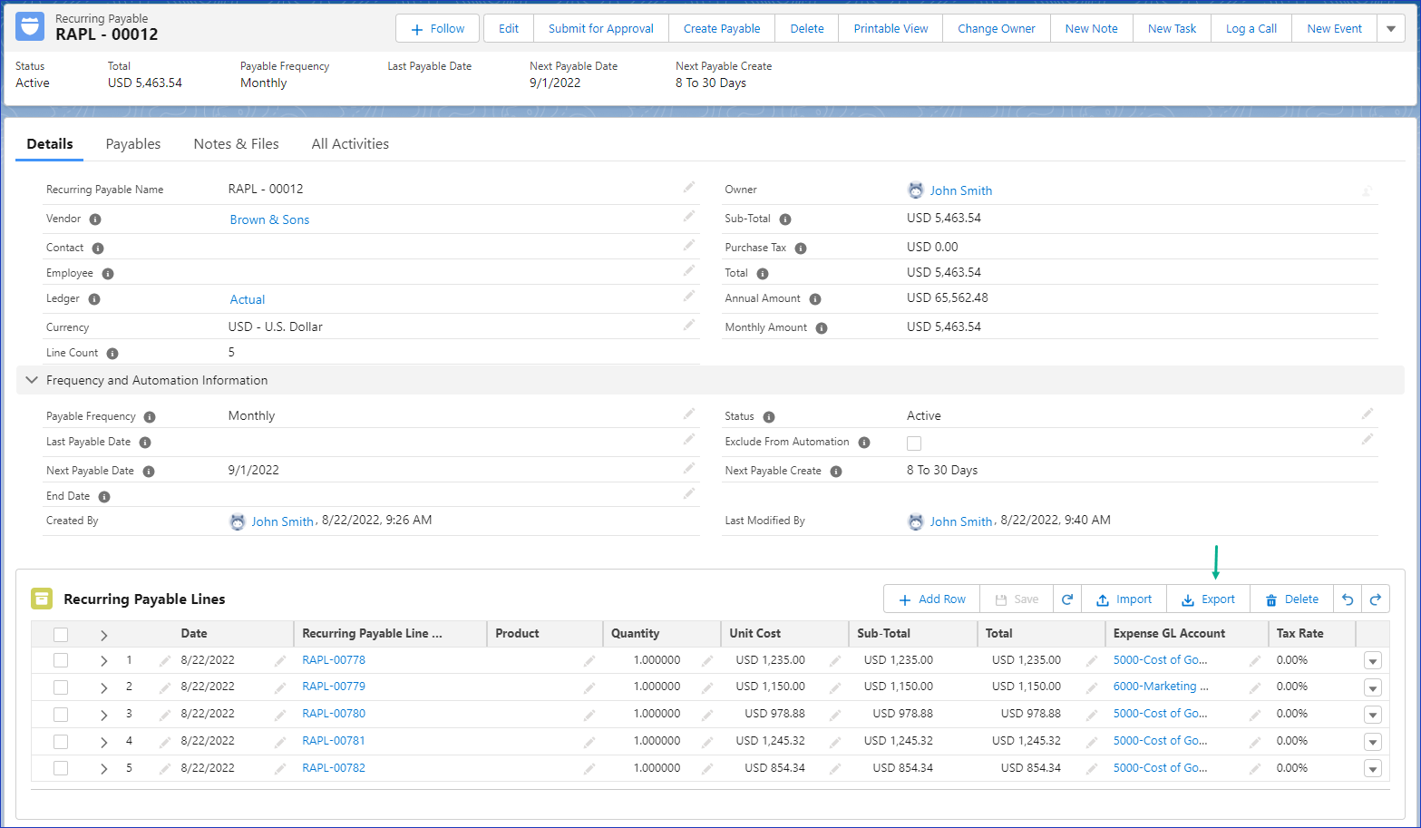This screenshot has width=1421, height=828.
Task: Expand row 1 using its chevron
Action: [103, 660]
